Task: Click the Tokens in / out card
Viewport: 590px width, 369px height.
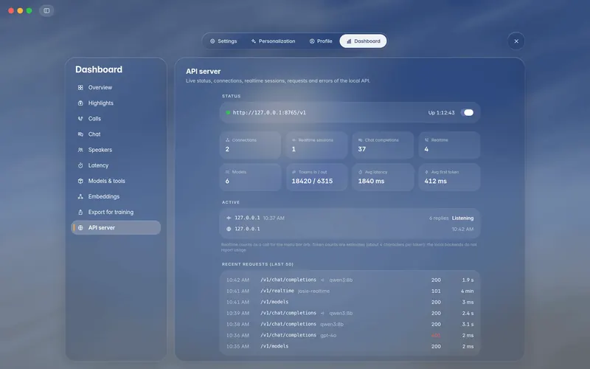Action: coord(316,177)
